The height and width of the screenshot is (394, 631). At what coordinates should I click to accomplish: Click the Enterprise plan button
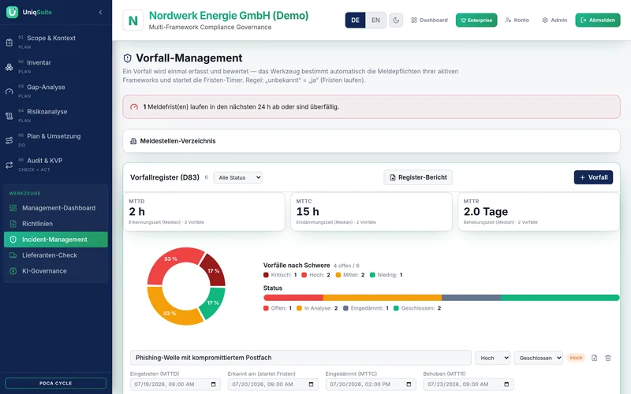476,20
